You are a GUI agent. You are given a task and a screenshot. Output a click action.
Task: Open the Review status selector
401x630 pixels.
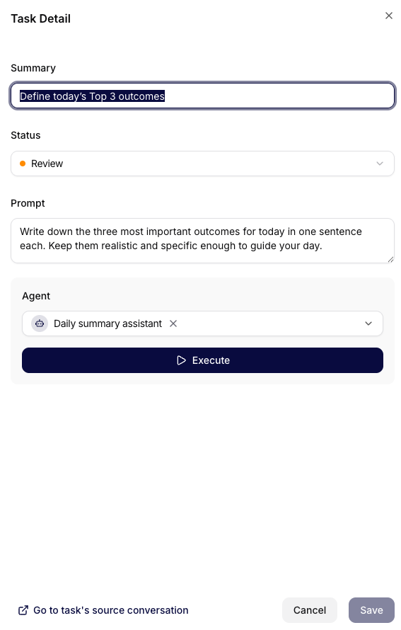(x=202, y=164)
